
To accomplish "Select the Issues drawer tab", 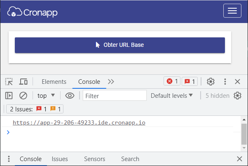I will pyautogui.click(x=60, y=159).
